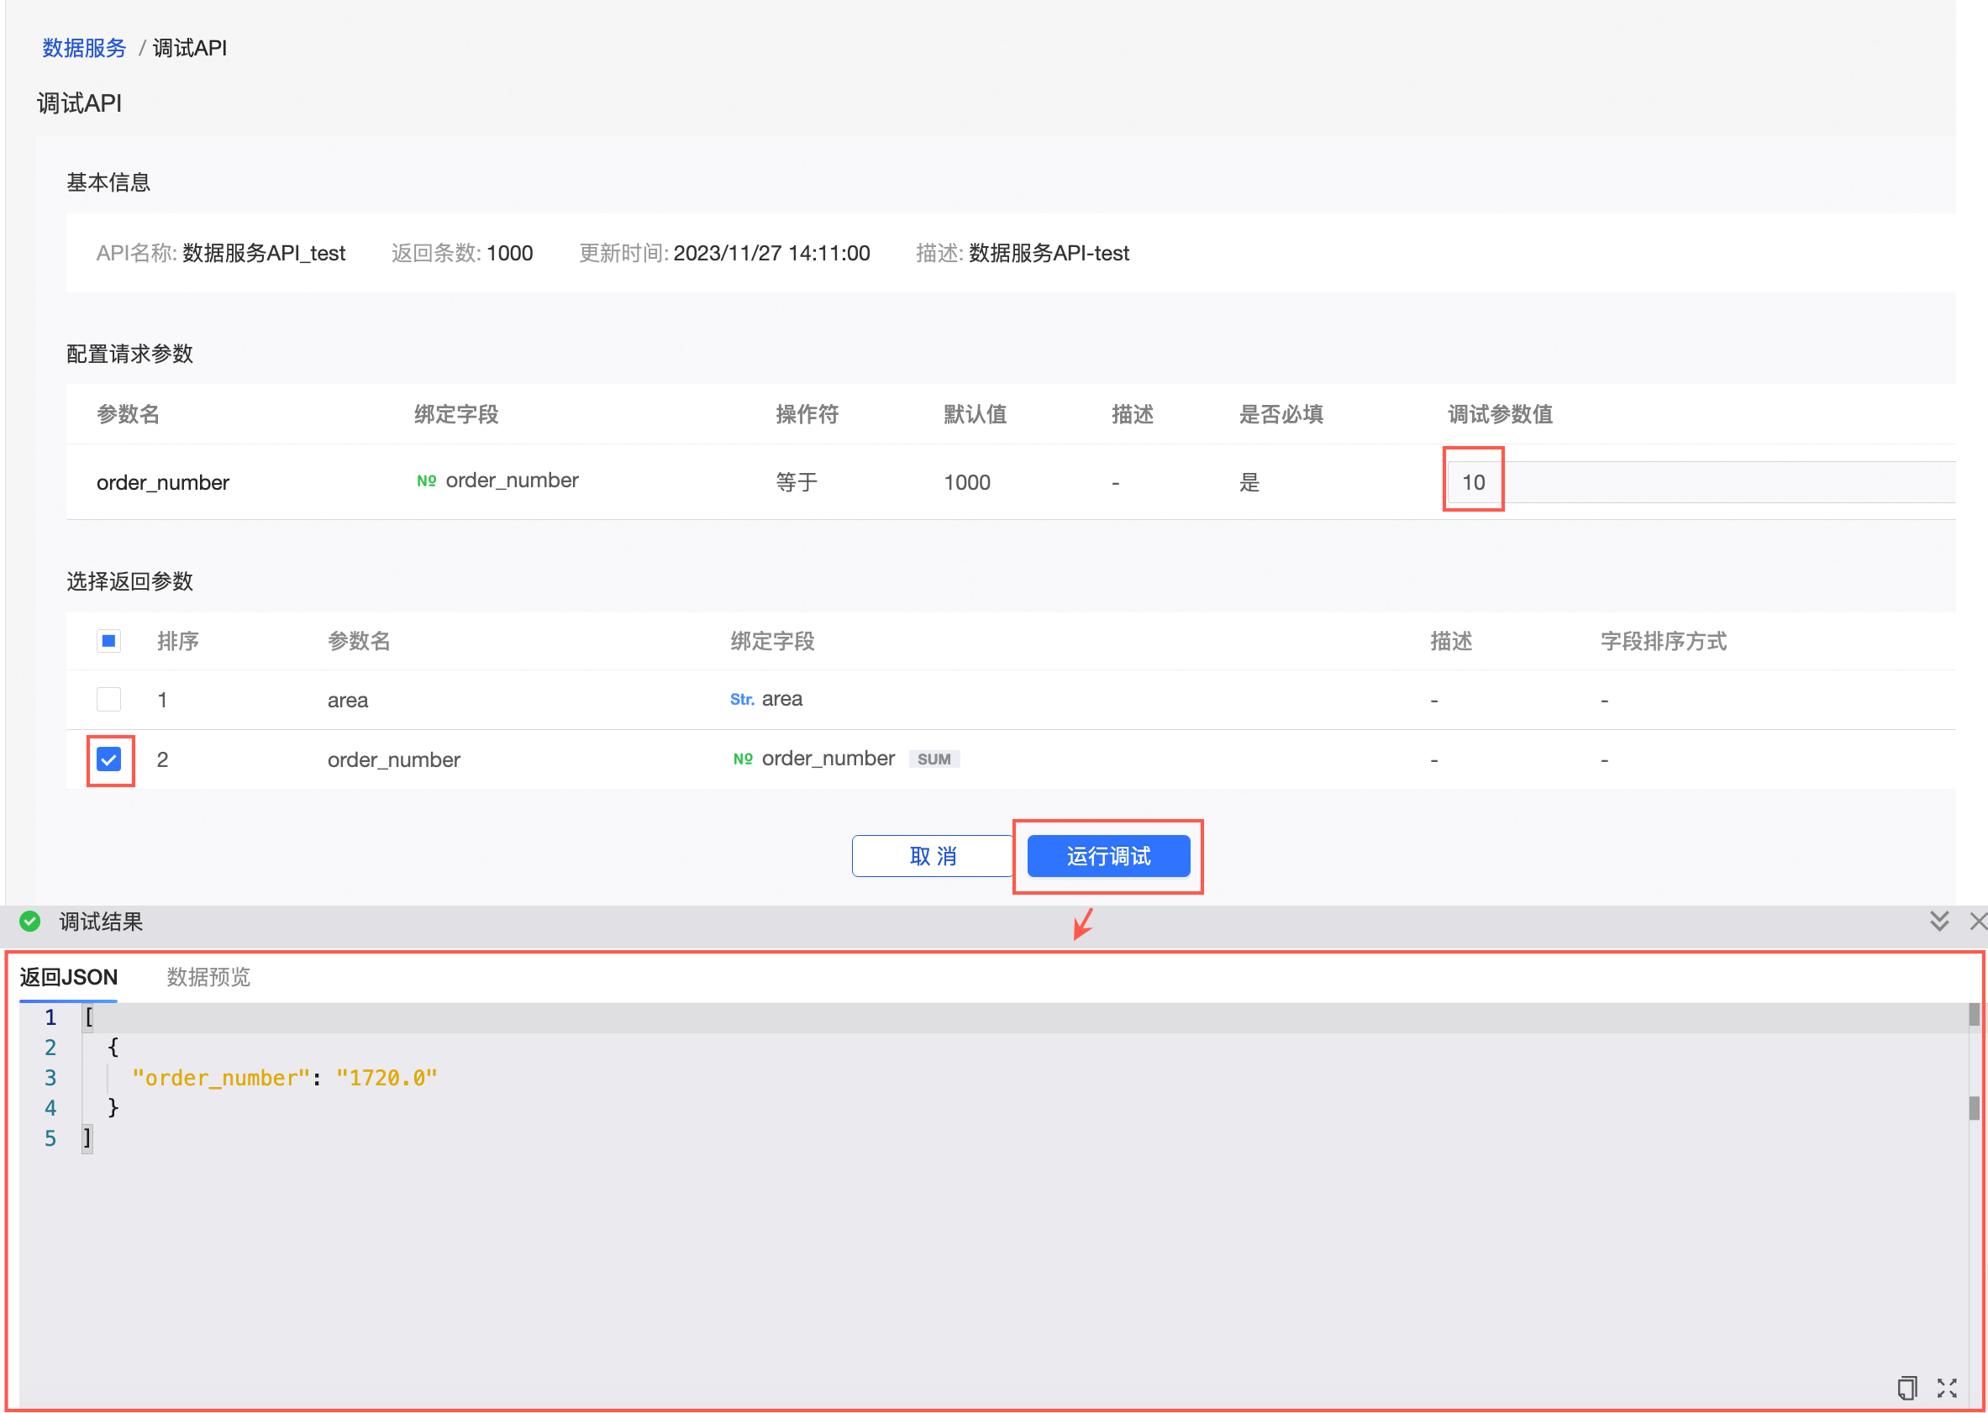Expand JSON viewer to fullscreen
Screen dimensions: 1988x1413
[x=1946, y=1387]
